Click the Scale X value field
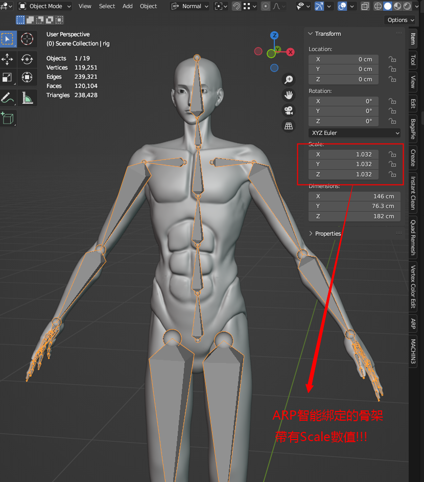 (x=344, y=154)
